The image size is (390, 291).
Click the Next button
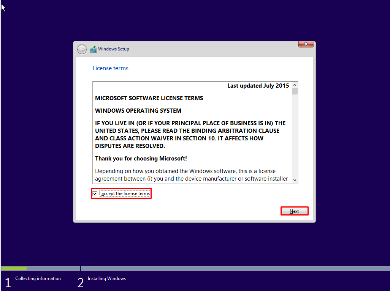295,211
